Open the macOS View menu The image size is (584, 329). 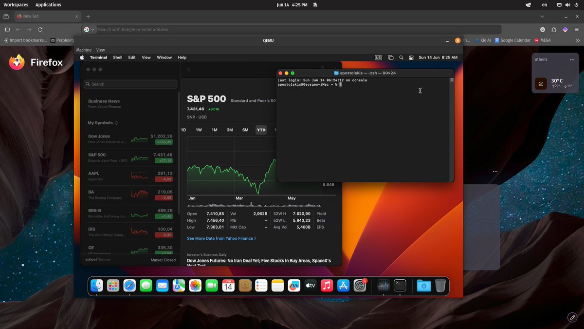coord(146,58)
